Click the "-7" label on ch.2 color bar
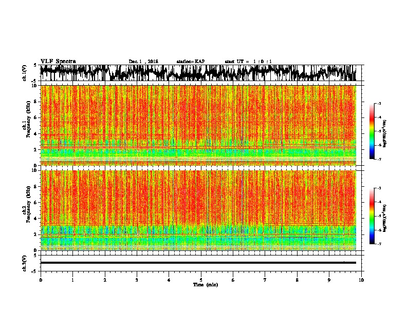Image resolution: width=407 pixels, height=314 pixels. tap(379, 244)
